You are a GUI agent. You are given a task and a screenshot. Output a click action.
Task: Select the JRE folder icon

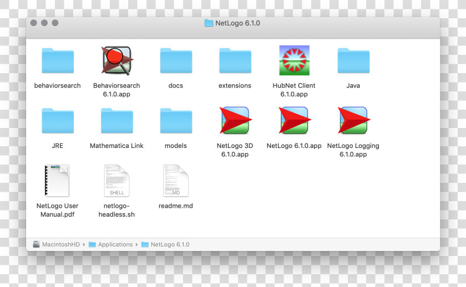[x=58, y=121]
